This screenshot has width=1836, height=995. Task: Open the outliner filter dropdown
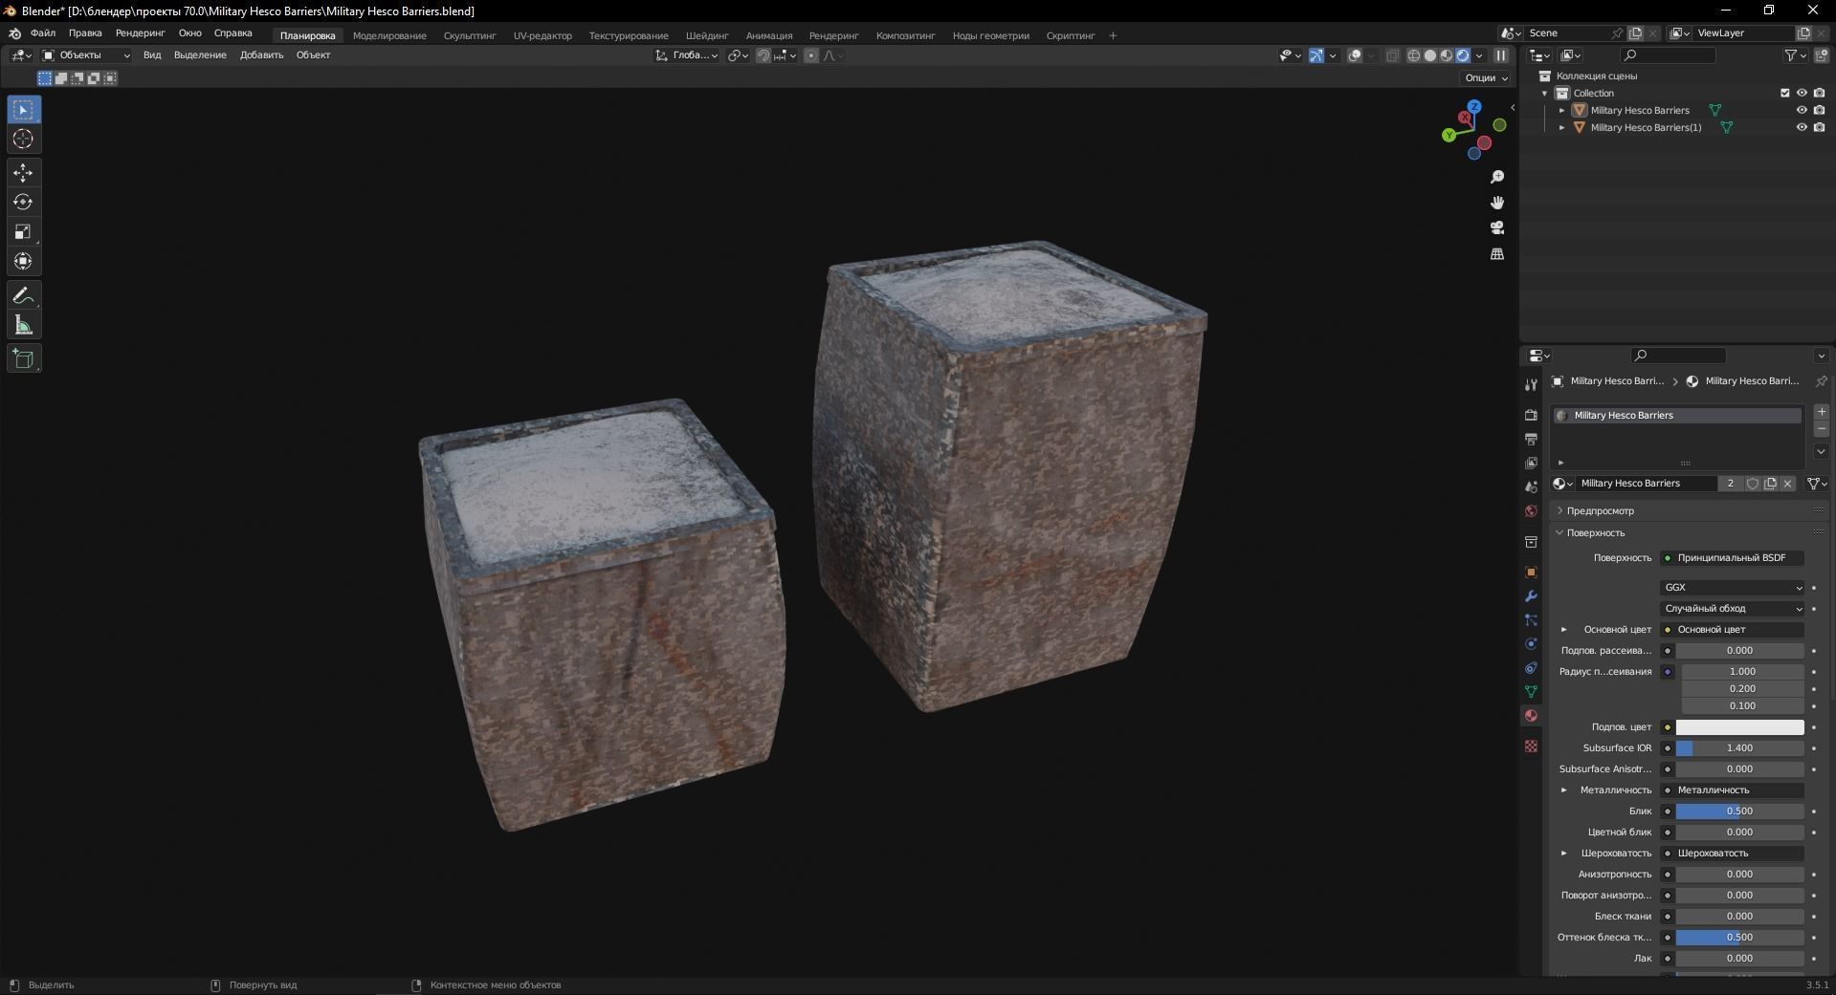[x=1795, y=55]
